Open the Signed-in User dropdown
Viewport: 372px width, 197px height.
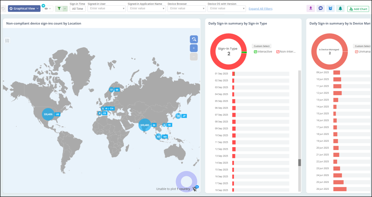106,8
